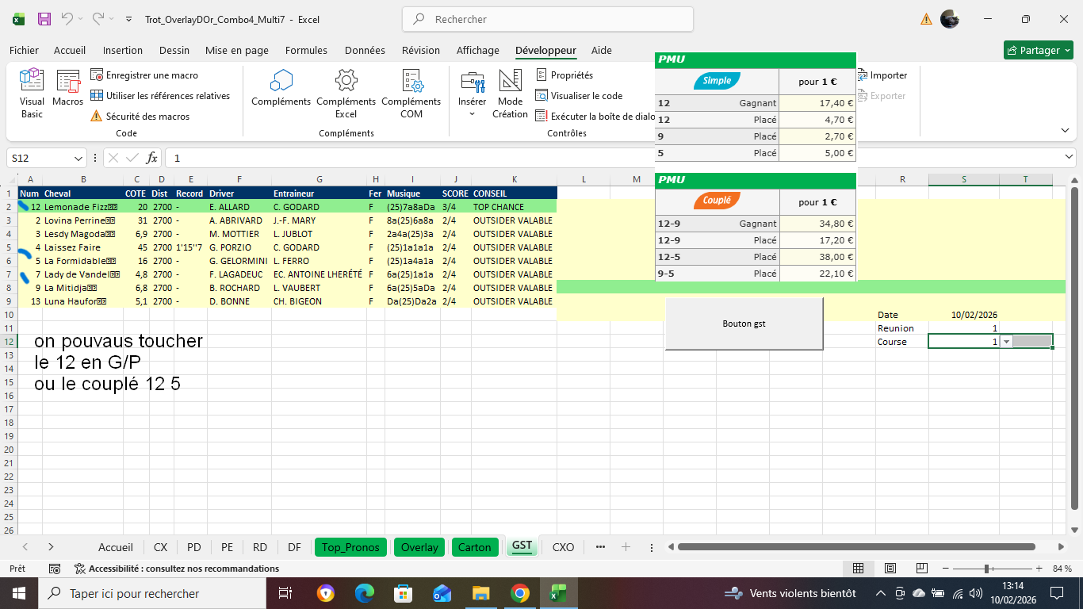
Task: Switch to the Affichage ribbon tab
Action: coord(478,50)
